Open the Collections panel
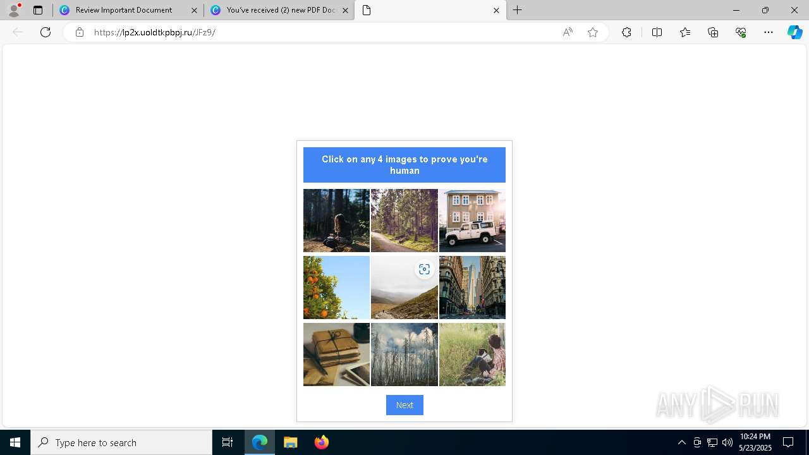 pos(713,32)
